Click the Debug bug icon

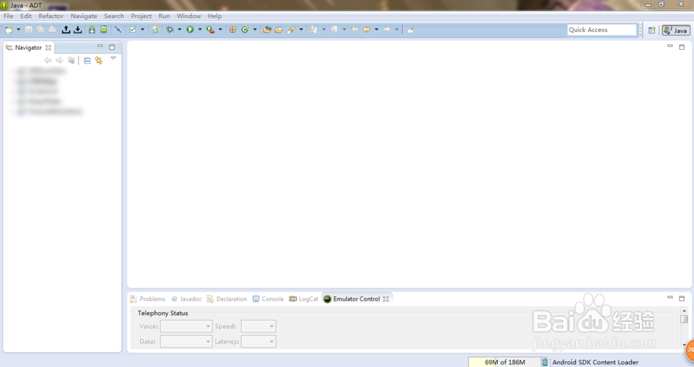[170, 30]
